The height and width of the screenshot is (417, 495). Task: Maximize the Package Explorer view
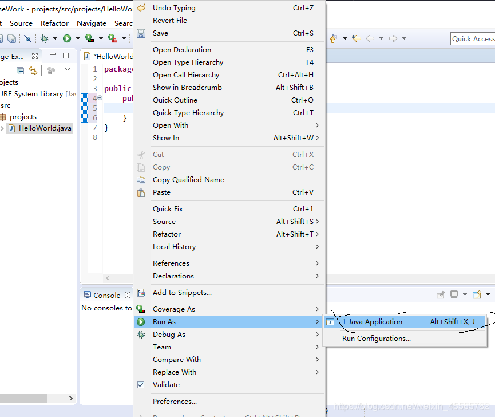point(66,56)
